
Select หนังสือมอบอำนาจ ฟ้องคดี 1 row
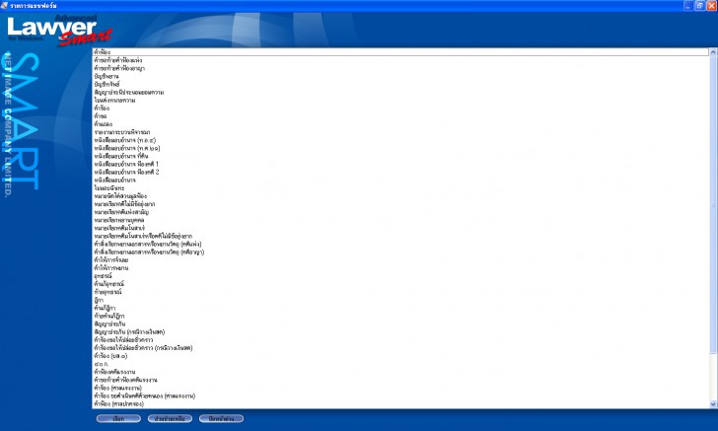pos(400,164)
